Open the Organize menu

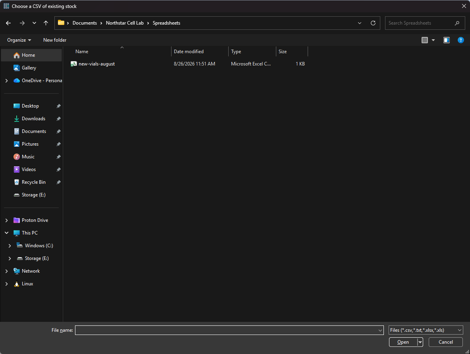19,40
